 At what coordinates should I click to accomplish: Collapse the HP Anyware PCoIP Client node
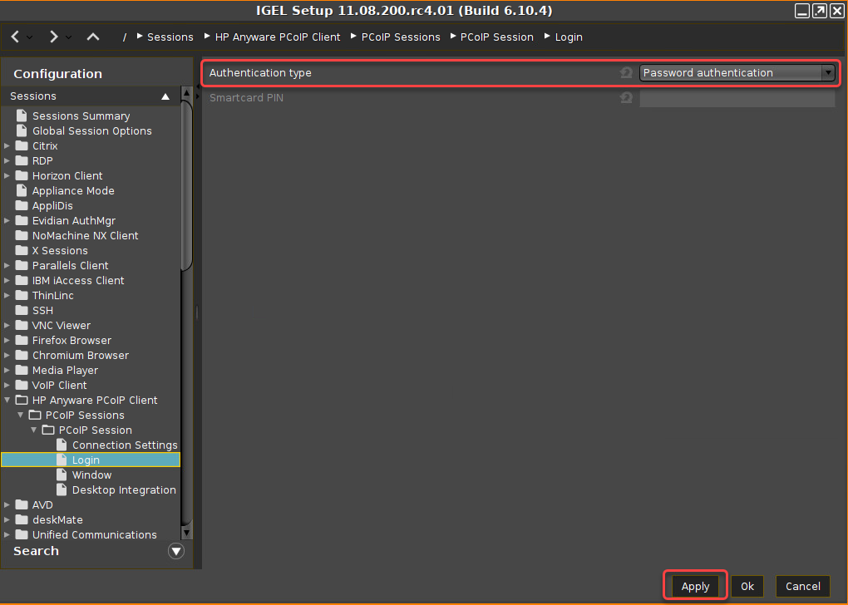coord(7,400)
